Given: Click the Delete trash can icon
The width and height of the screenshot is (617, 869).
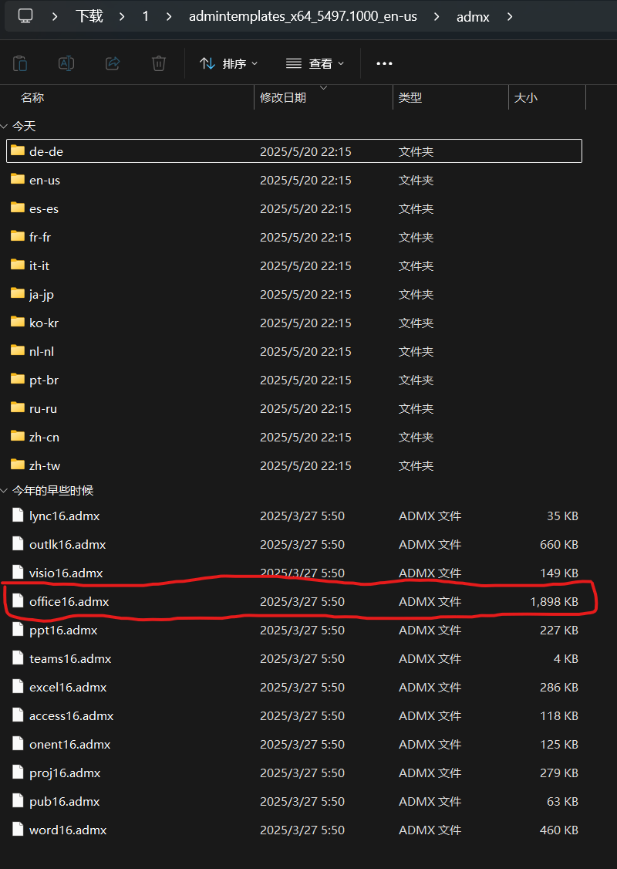Looking at the screenshot, I should click(x=159, y=63).
